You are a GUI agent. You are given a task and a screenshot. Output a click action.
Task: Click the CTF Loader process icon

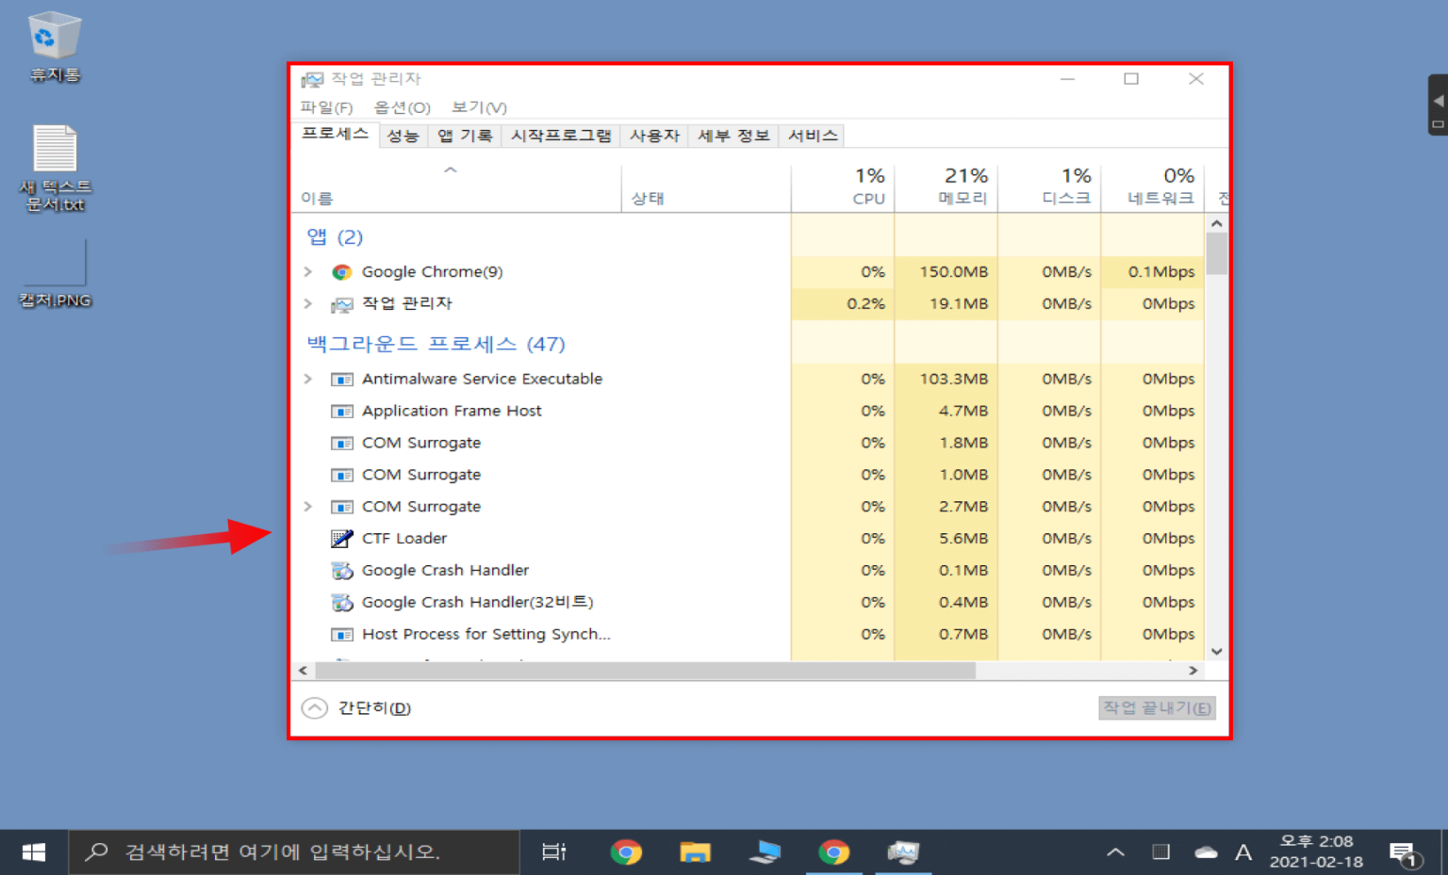tap(340, 538)
